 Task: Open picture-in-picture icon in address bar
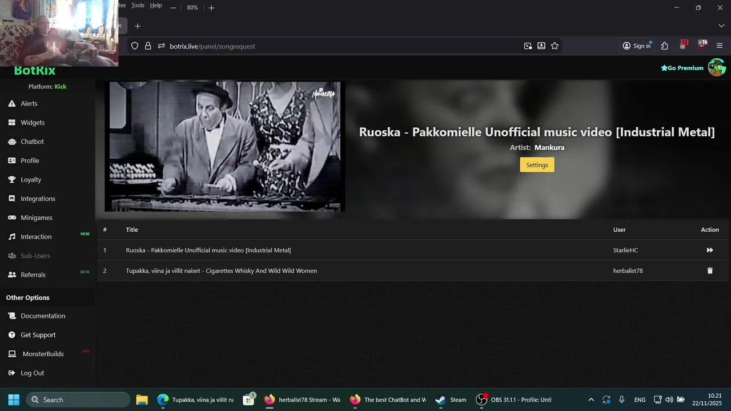[528, 46]
